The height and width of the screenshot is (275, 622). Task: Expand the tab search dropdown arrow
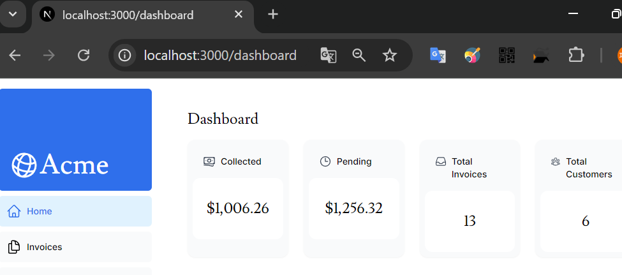pyautogui.click(x=12, y=14)
